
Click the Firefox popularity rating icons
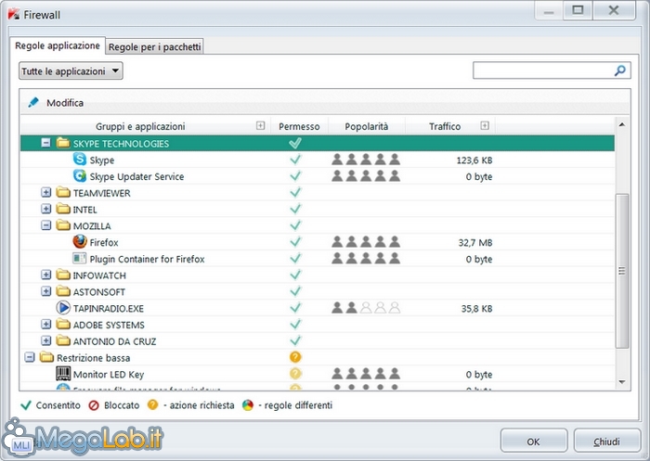(x=366, y=242)
